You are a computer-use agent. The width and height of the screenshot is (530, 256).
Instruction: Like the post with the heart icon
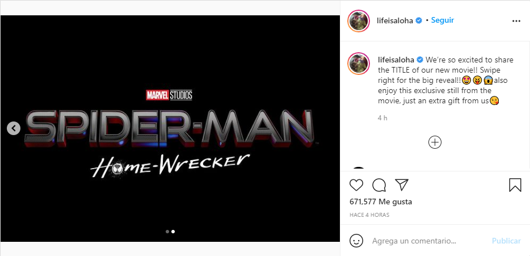point(356,185)
